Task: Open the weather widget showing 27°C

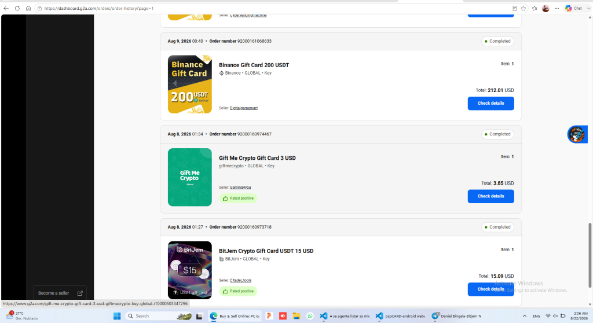Action: pyautogui.click(x=22, y=316)
